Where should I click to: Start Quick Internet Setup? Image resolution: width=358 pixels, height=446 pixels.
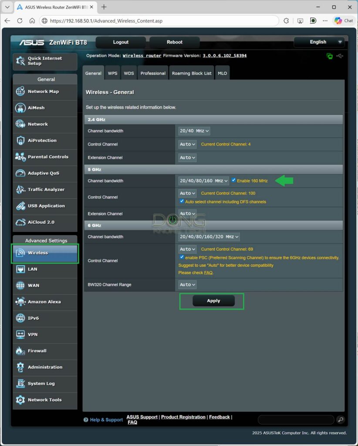click(x=45, y=61)
